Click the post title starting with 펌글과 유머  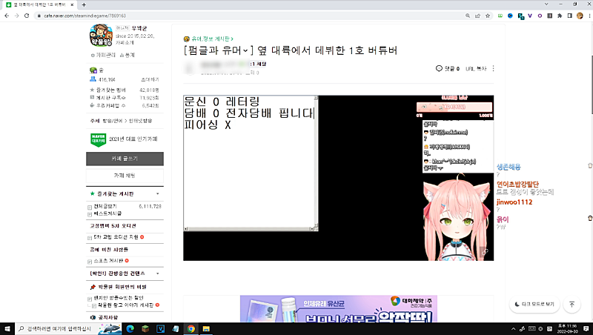click(290, 50)
